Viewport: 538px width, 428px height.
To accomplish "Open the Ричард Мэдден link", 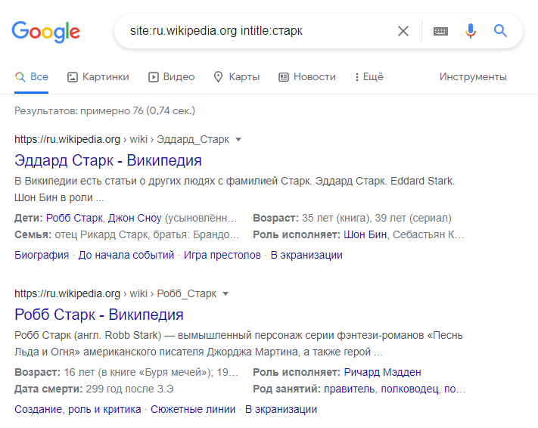I will [383, 372].
